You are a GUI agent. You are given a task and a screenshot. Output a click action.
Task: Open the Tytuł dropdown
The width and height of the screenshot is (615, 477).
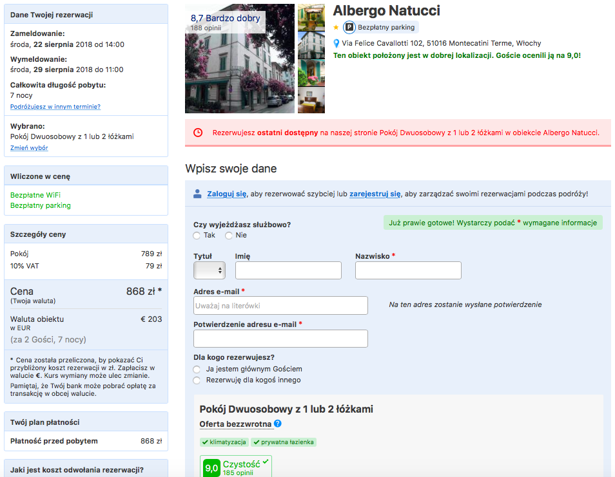[x=210, y=270]
